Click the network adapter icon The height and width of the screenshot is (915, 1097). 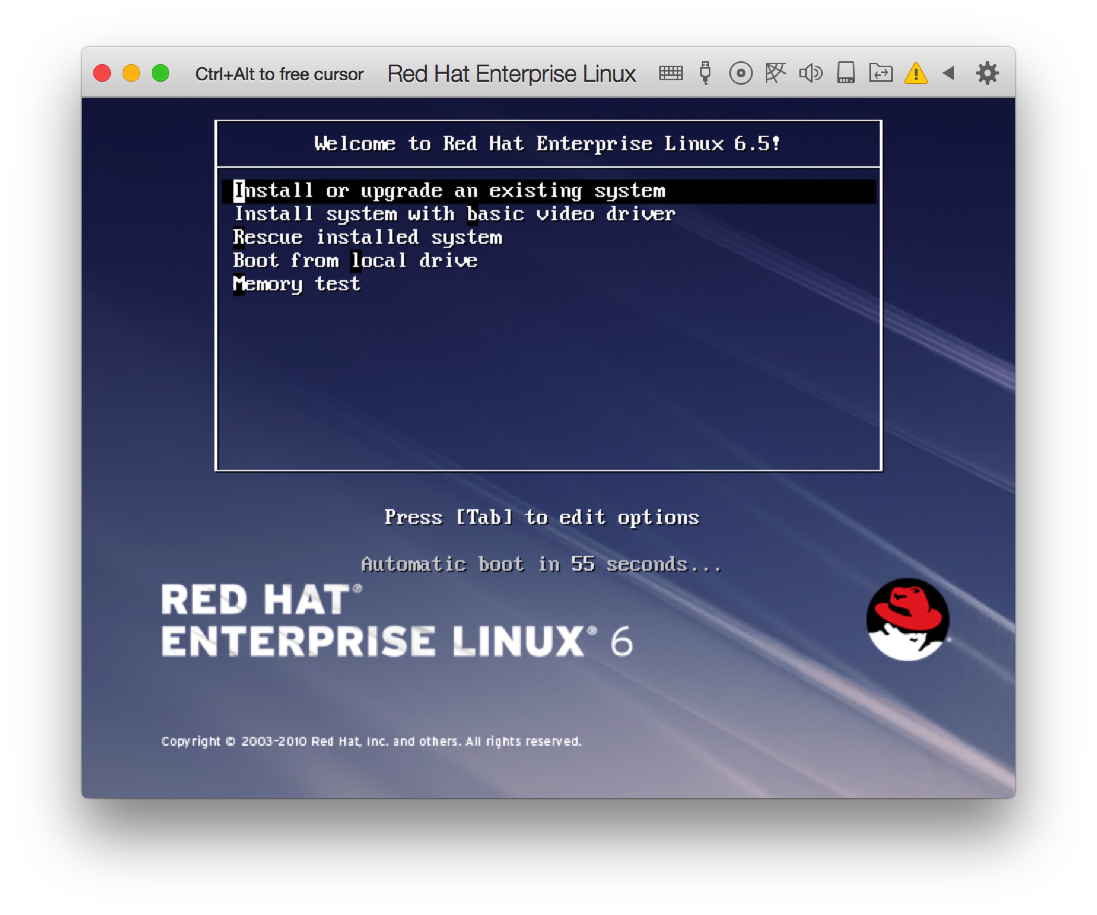click(775, 73)
